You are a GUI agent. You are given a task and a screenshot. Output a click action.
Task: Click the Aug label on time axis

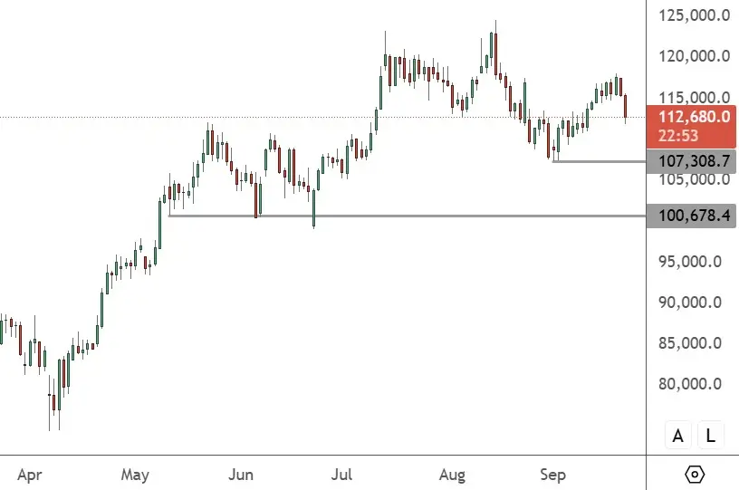tap(451, 474)
